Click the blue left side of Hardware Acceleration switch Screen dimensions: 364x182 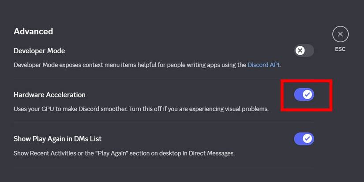[x=299, y=94]
